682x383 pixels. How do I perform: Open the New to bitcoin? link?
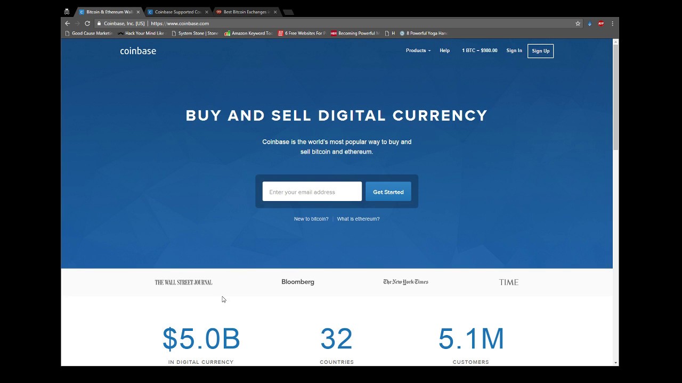pyautogui.click(x=311, y=219)
